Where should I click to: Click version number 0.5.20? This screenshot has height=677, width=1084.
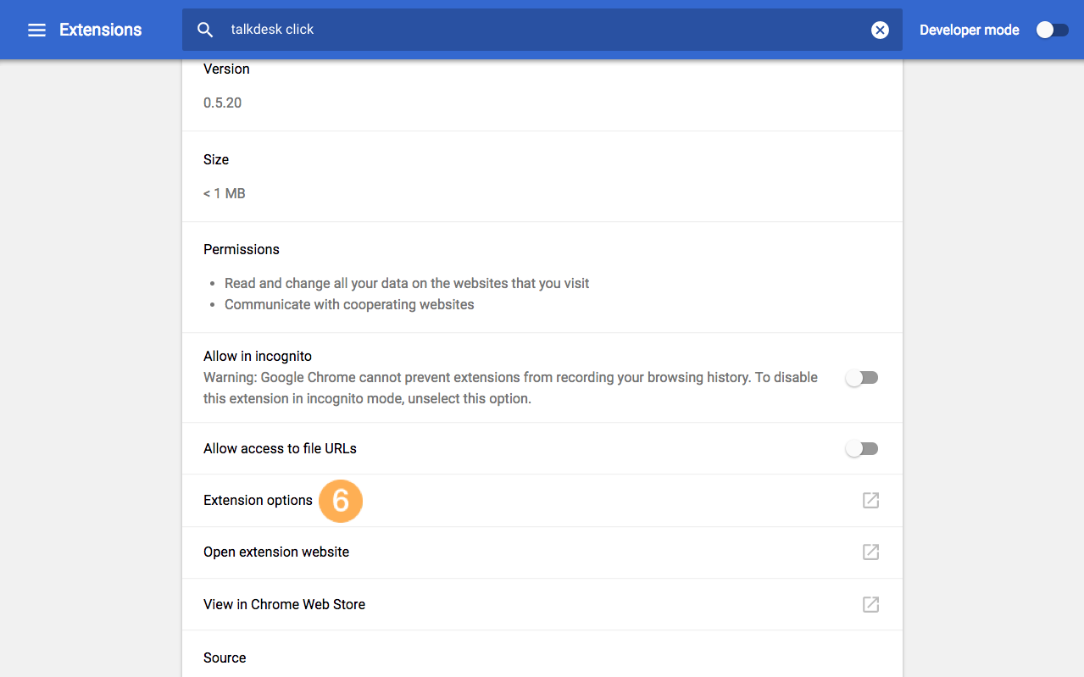pos(222,103)
